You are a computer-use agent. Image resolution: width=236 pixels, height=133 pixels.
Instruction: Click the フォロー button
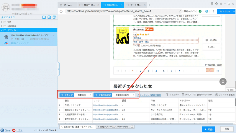[x=211, y=47]
